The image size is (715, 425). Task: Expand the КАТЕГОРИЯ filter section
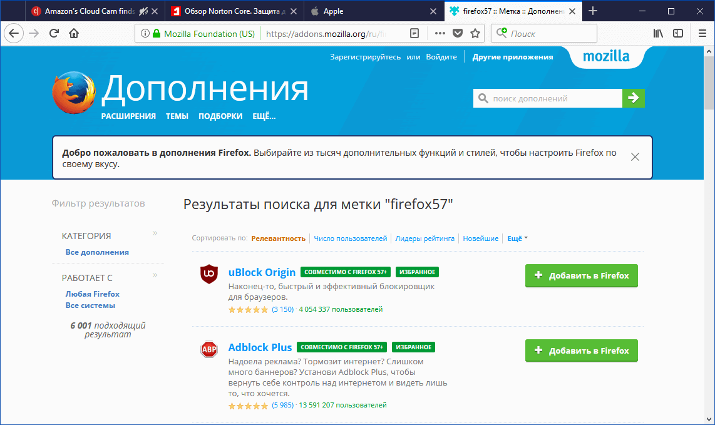pyautogui.click(x=154, y=232)
